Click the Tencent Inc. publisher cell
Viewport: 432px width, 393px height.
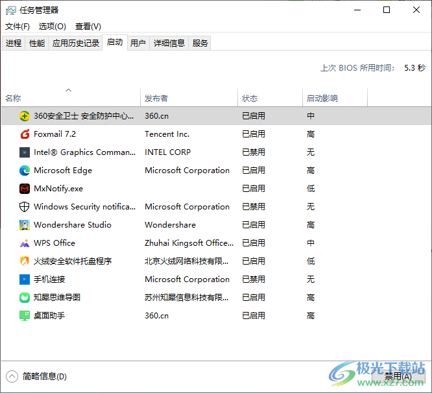(x=167, y=134)
